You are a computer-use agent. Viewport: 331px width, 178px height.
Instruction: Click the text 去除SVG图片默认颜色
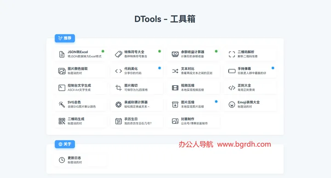82,106
